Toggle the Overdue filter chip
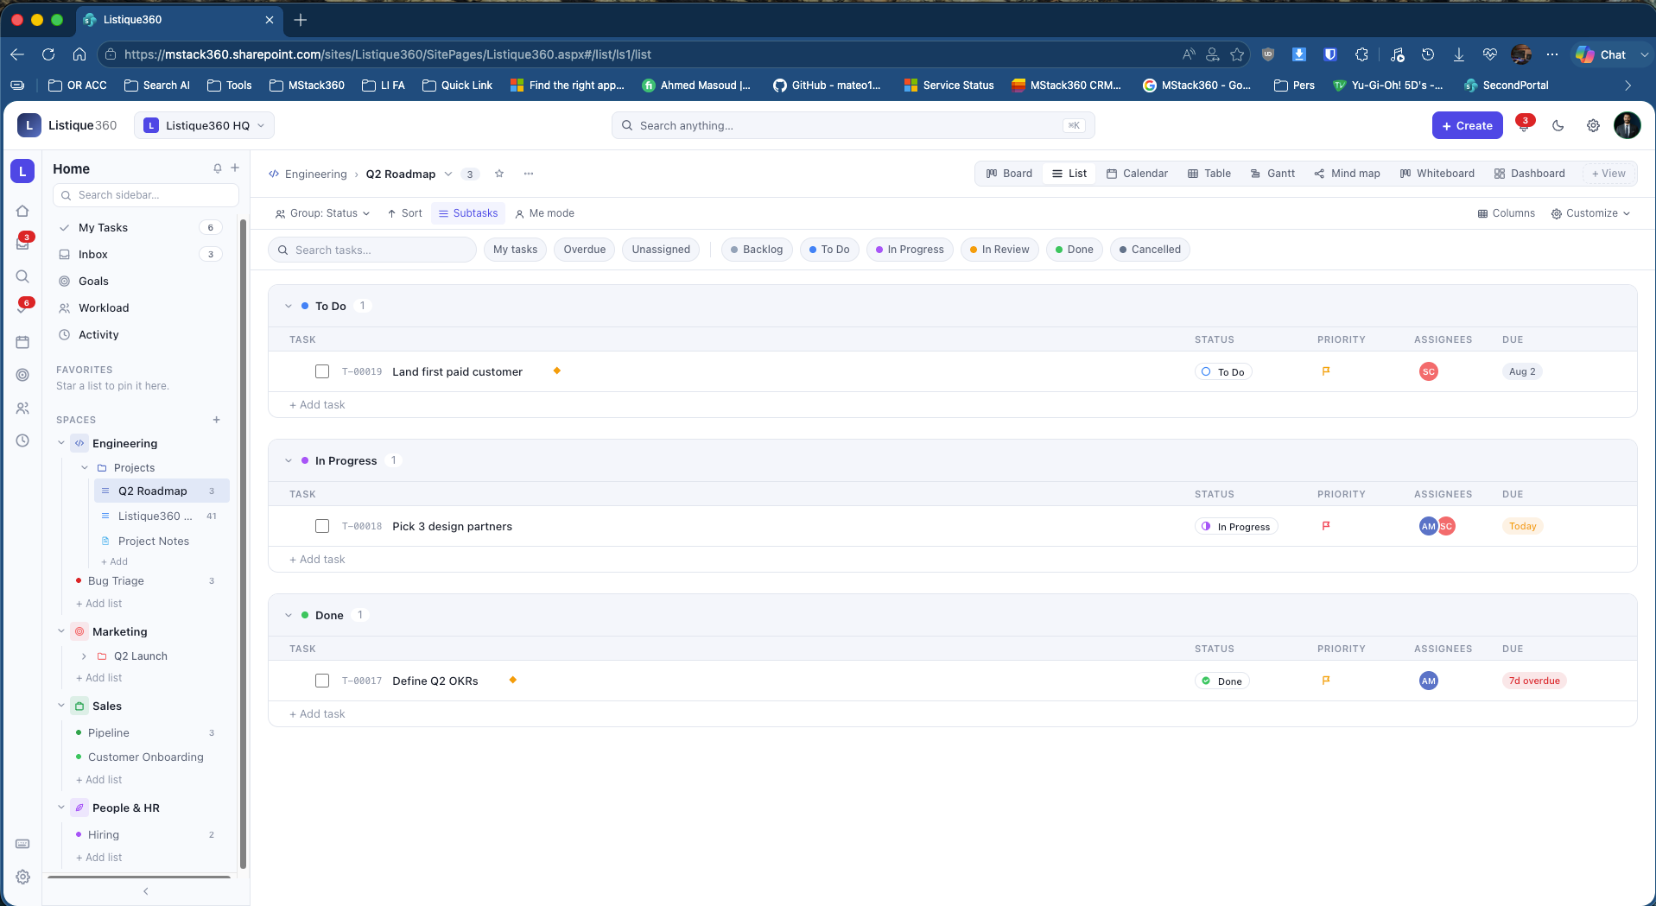Viewport: 1656px width, 906px height. pos(585,250)
